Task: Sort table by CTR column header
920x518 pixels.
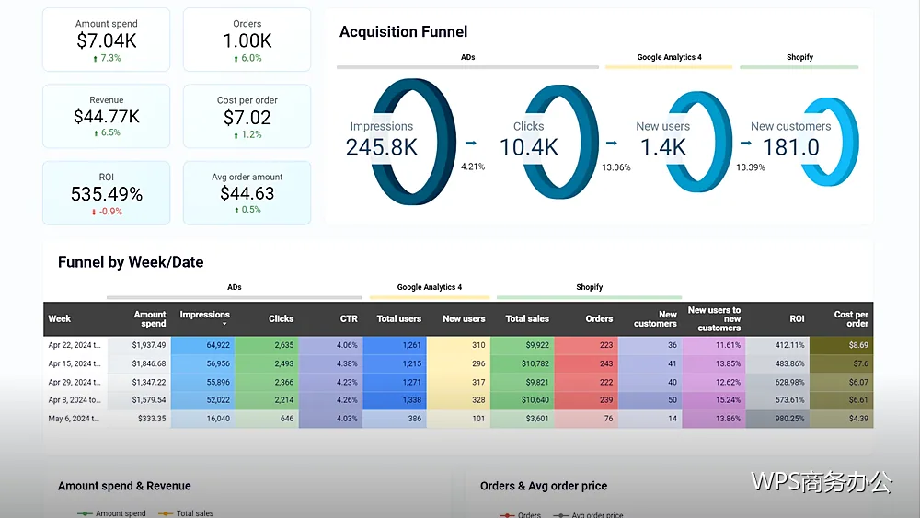Action: pyautogui.click(x=349, y=318)
